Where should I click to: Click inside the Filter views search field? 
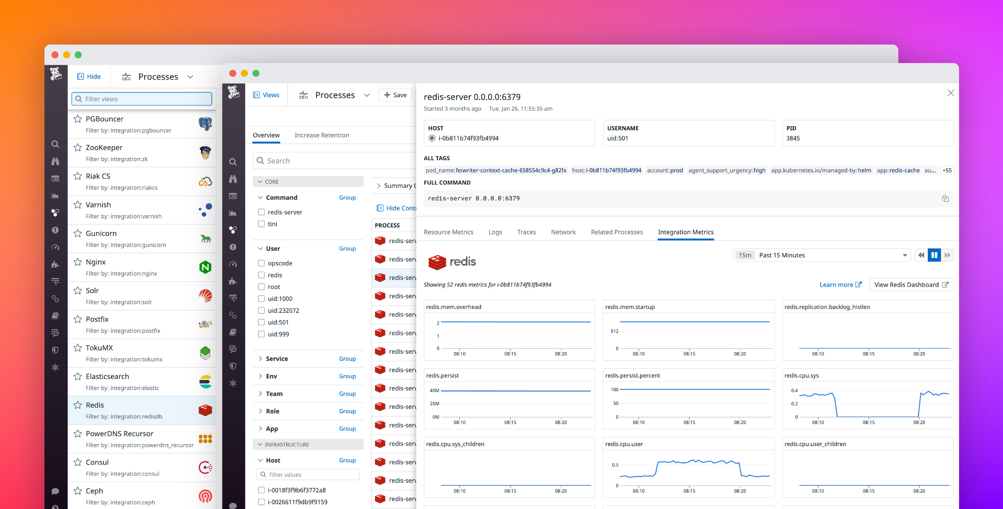tap(141, 99)
